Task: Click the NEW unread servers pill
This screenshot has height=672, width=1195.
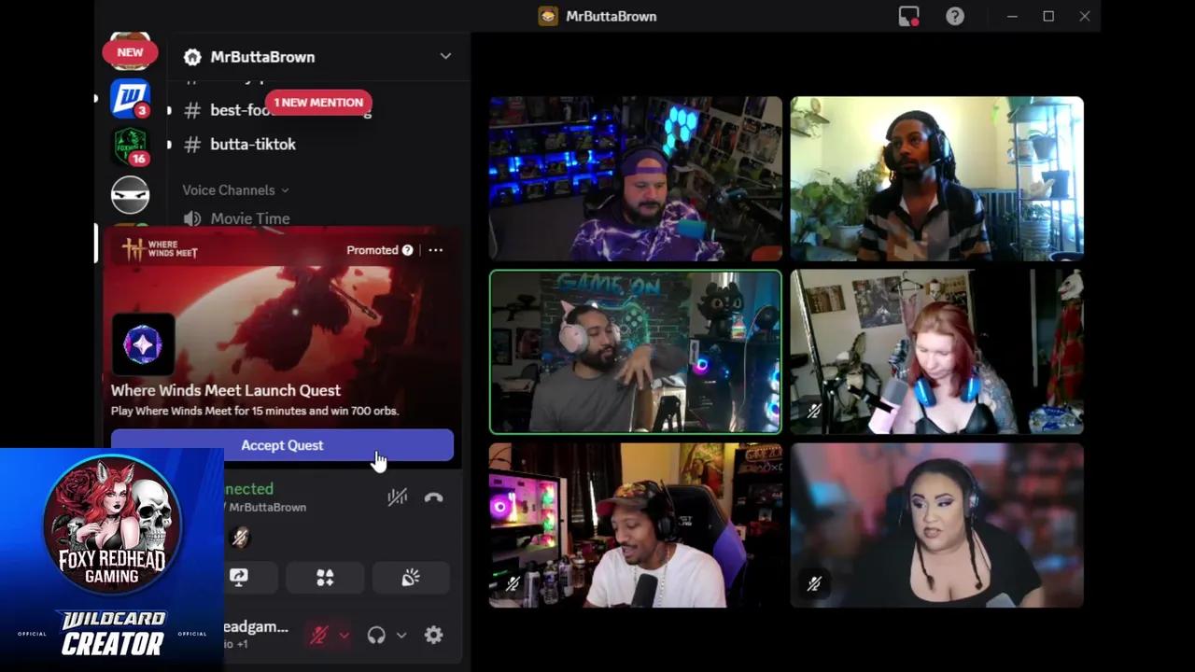Action: pyautogui.click(x=130, y=52)
